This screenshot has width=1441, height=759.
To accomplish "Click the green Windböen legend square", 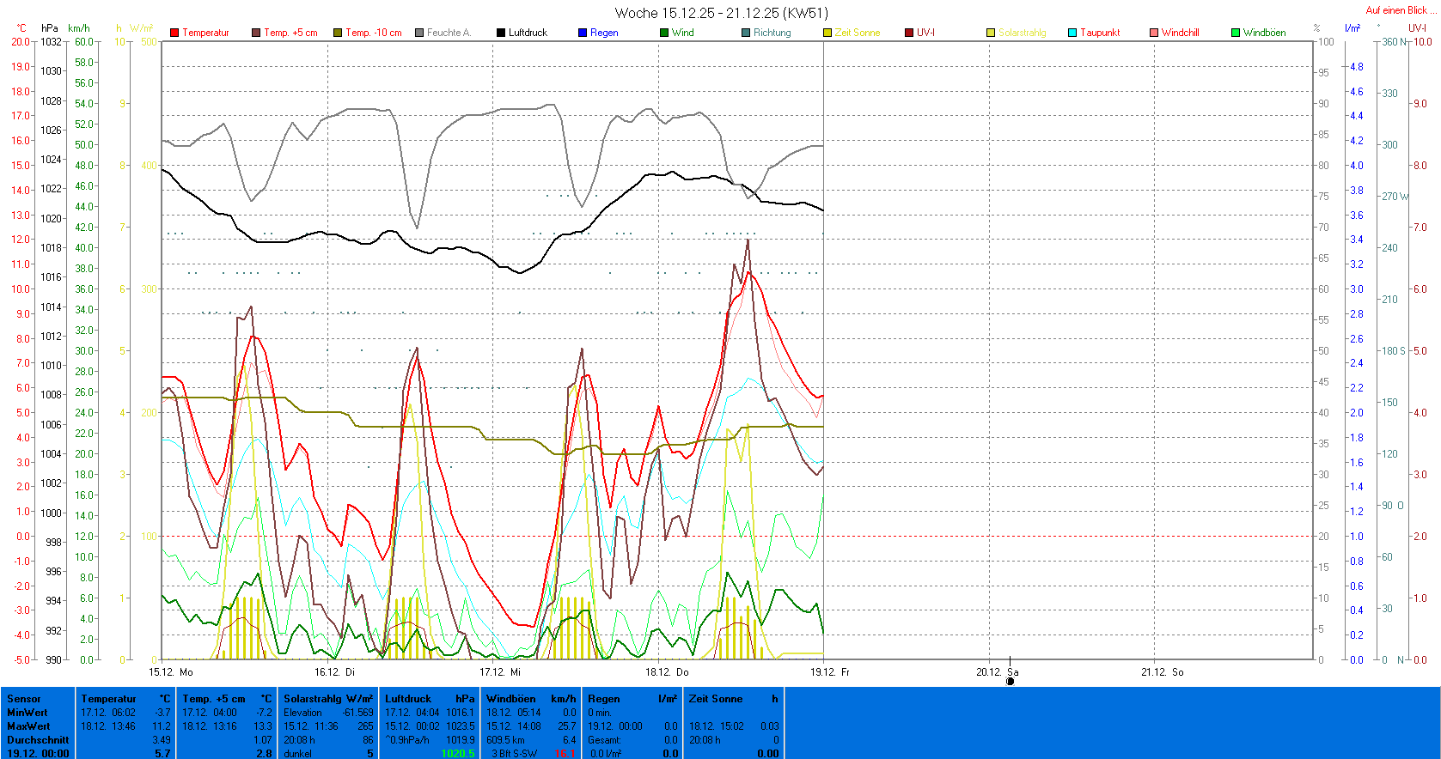I will [x=1236, y=33].
